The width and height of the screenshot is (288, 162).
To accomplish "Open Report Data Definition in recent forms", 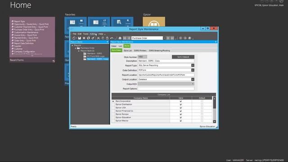I will pyautogui.click(x=24, y=43).
